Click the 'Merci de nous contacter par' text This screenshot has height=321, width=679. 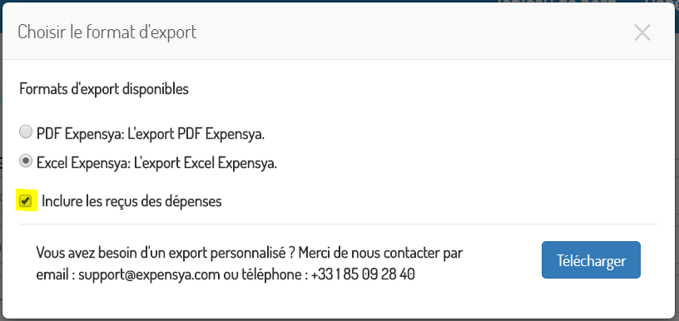[x=380, y=252]
